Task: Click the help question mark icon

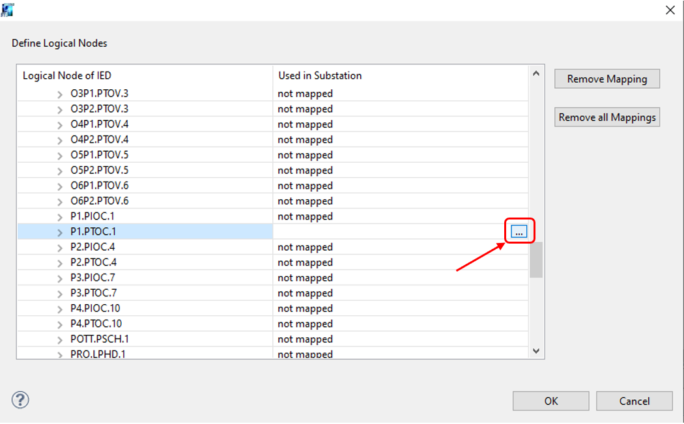Action: 20,399
